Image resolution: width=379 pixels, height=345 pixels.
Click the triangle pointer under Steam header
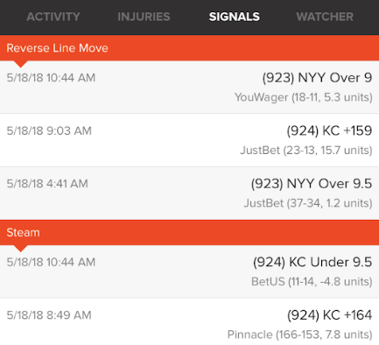tap(20, 249)
